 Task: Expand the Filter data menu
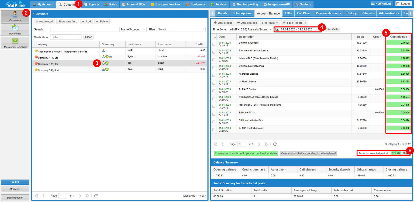tap(270, 23)
